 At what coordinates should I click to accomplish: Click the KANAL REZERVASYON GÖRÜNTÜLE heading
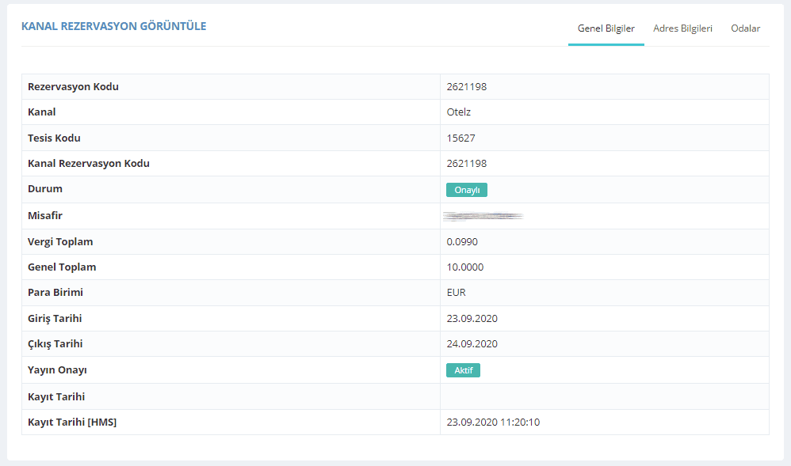coord(114,26)
